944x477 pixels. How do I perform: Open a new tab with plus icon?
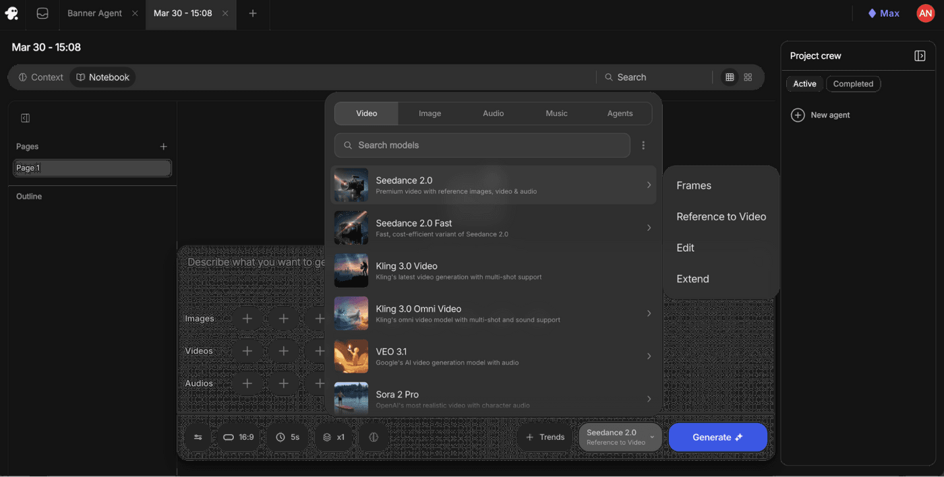point(253,13)
